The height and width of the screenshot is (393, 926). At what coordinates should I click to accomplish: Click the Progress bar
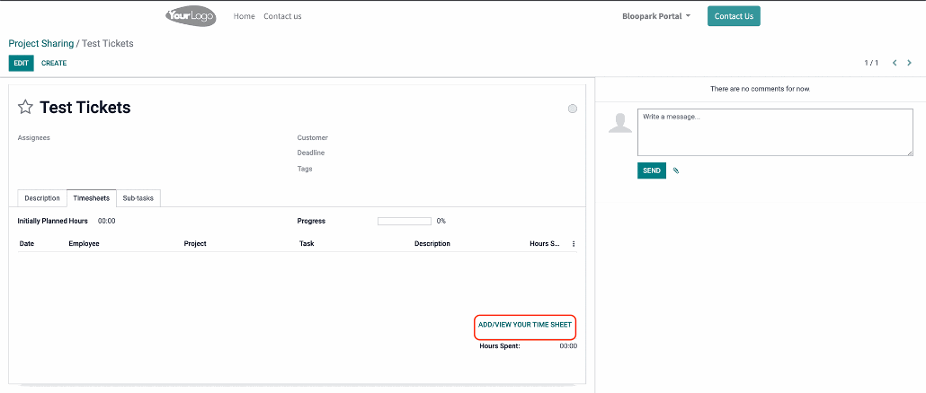[x=405, y=221]
